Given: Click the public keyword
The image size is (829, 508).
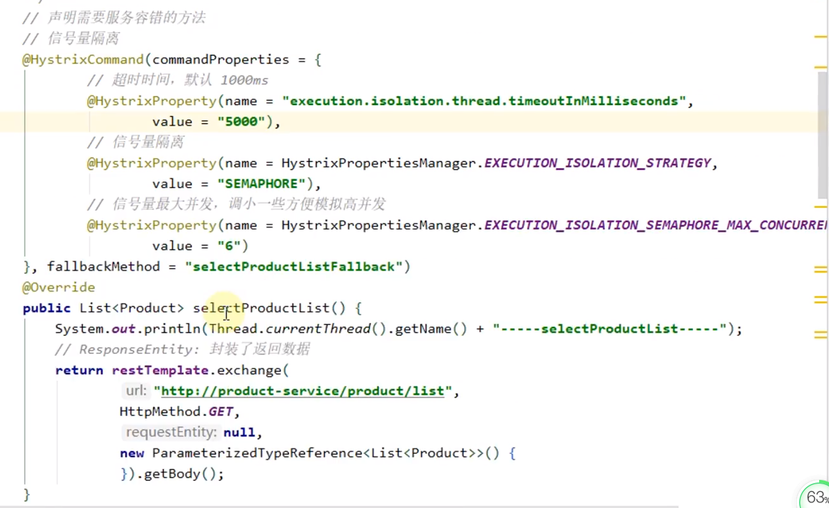Looking at the screenshot, I should point(47,308).
